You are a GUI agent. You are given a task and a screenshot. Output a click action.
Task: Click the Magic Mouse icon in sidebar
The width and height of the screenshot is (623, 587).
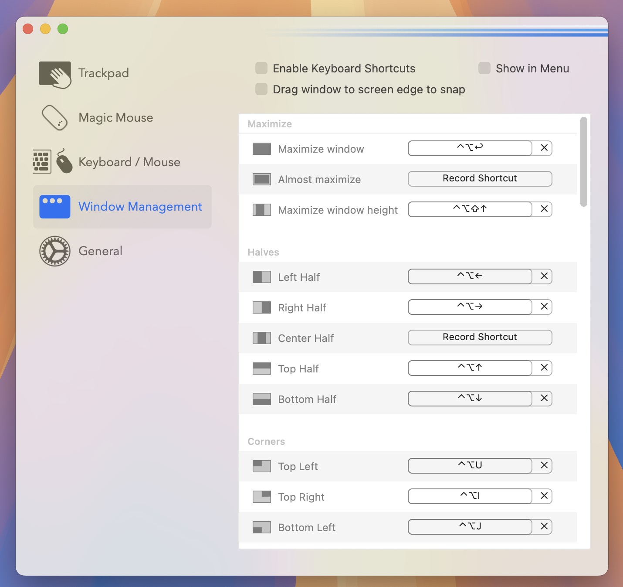pyautogui.click(x=55, y=117)
